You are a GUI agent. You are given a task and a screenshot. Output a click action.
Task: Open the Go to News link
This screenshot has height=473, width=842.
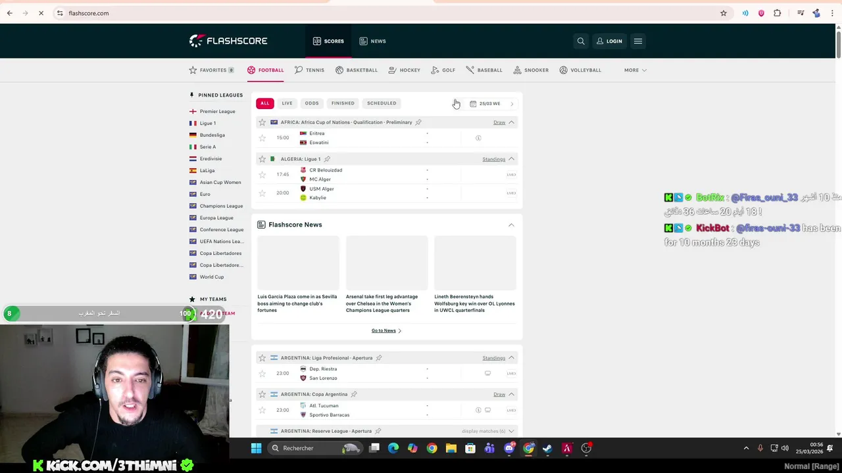[386, 330]
